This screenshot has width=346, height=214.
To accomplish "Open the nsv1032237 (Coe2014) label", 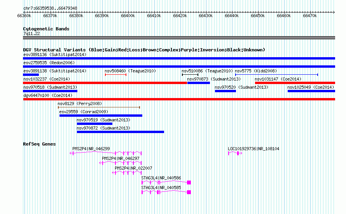I will (x=47, y=79).
